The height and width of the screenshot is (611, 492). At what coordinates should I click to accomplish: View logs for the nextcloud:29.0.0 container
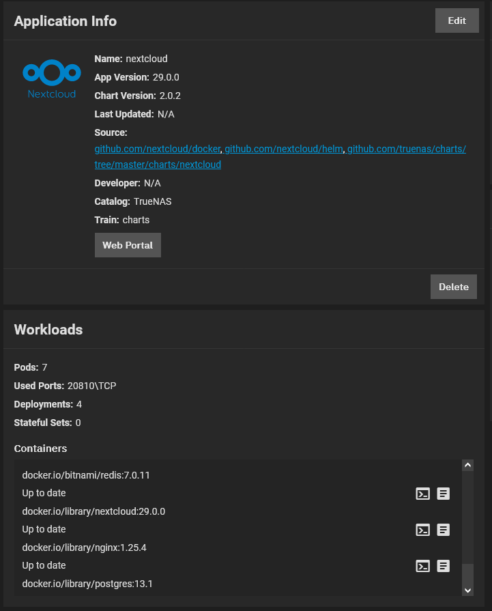point(443,530)
